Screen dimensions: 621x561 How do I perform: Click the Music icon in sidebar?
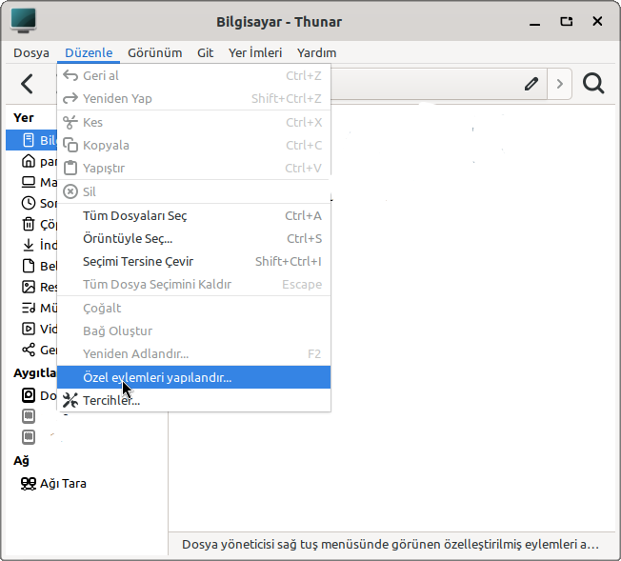(28, 308)
